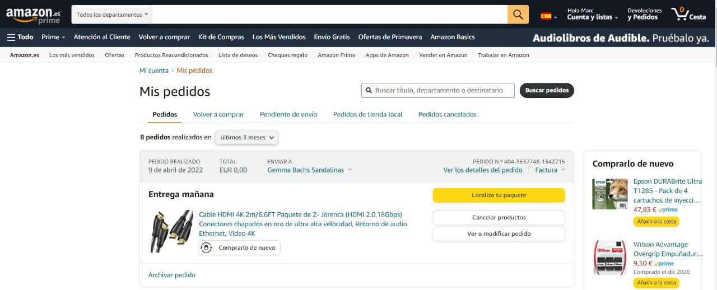Click the Wilson overgrip product image
This screenshot has height=290, width=717.
pos(610,258)
